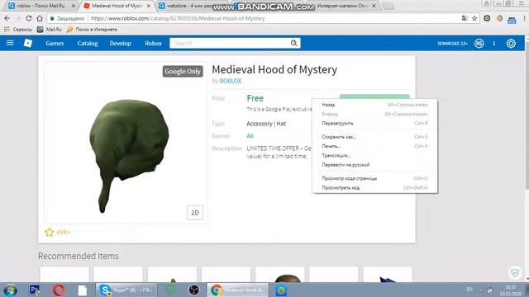Open Opera browser from the taskbar
The image size is (529, 297).
(59, 290)
